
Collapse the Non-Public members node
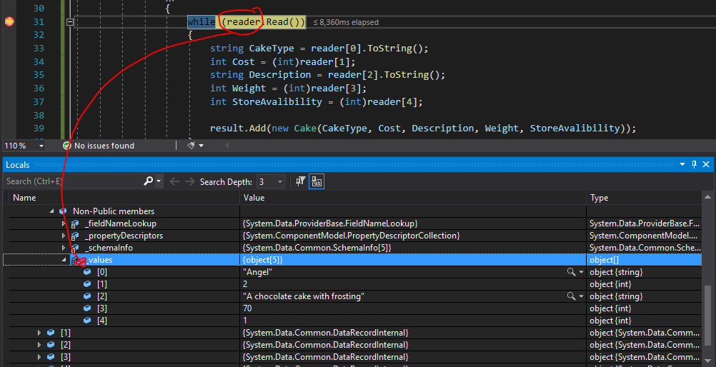(51, 211)
